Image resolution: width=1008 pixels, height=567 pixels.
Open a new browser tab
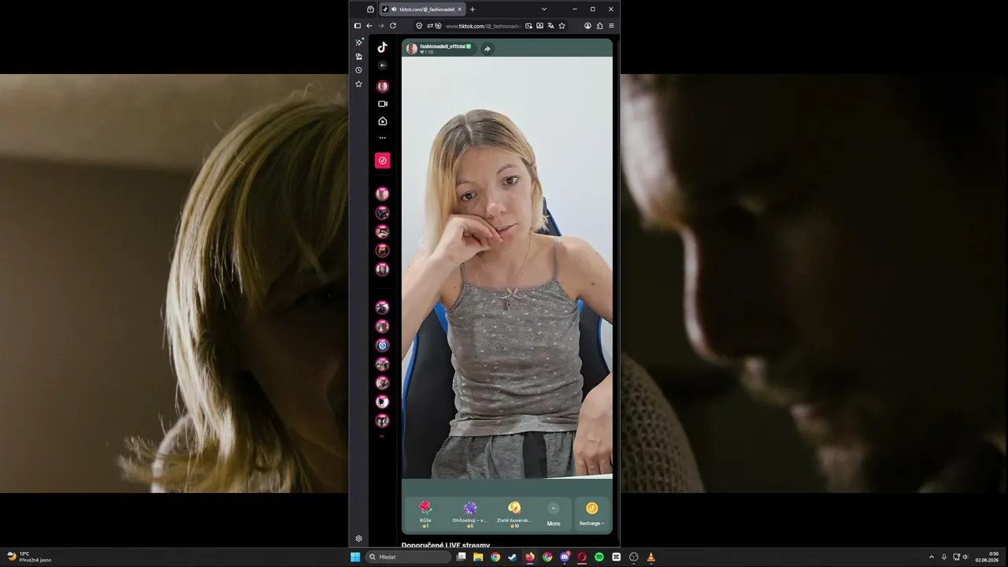[472, 9]
